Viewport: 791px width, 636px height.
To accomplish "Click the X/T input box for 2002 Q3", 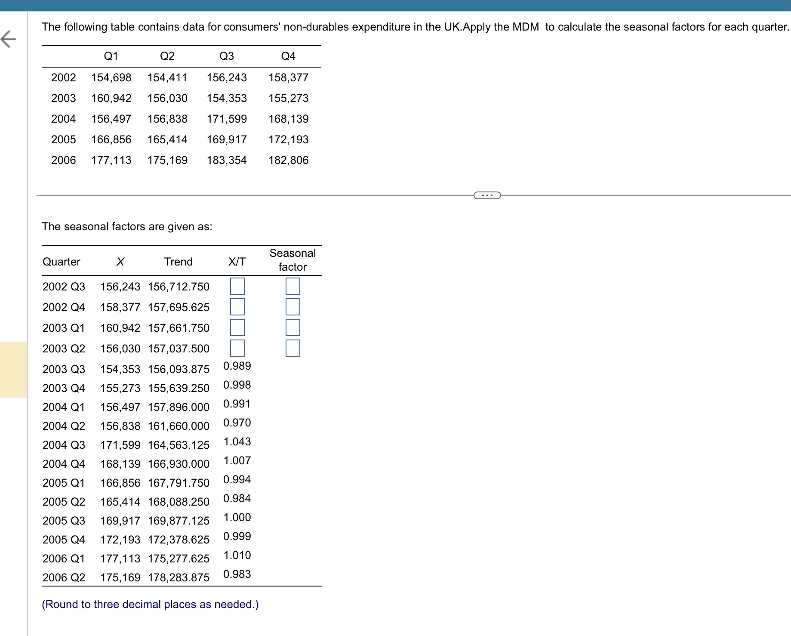I will [x=238, y=287].
